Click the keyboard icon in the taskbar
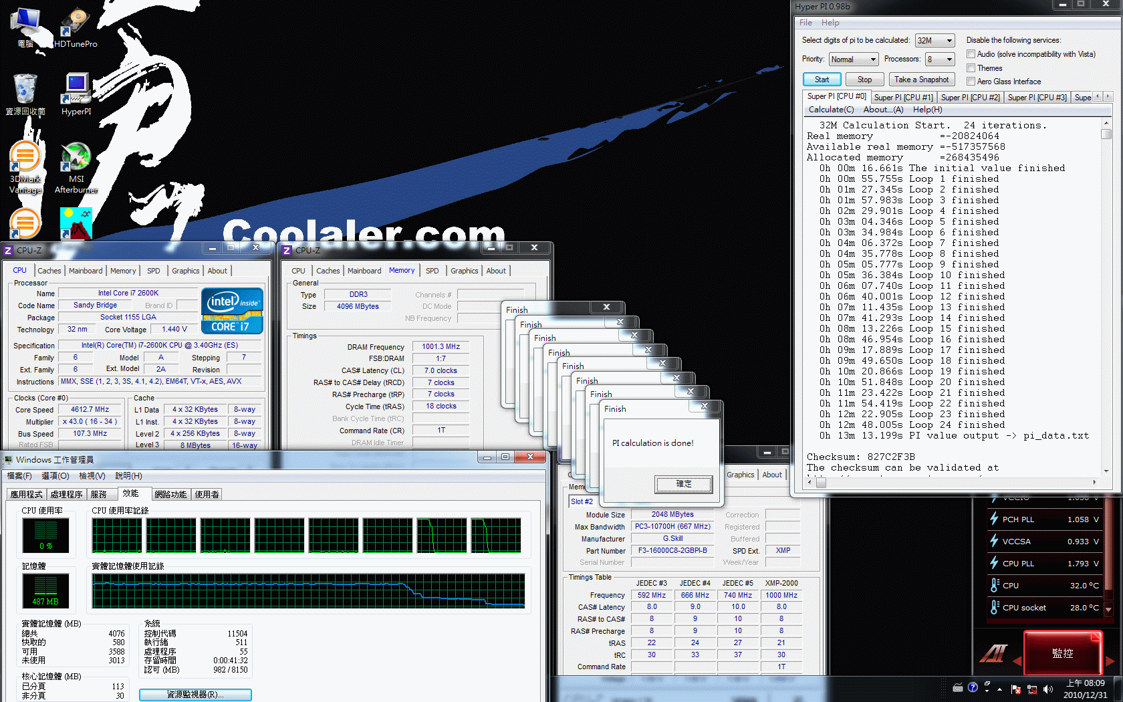This screenshot has width=1123, height=702. click(958, 687)
